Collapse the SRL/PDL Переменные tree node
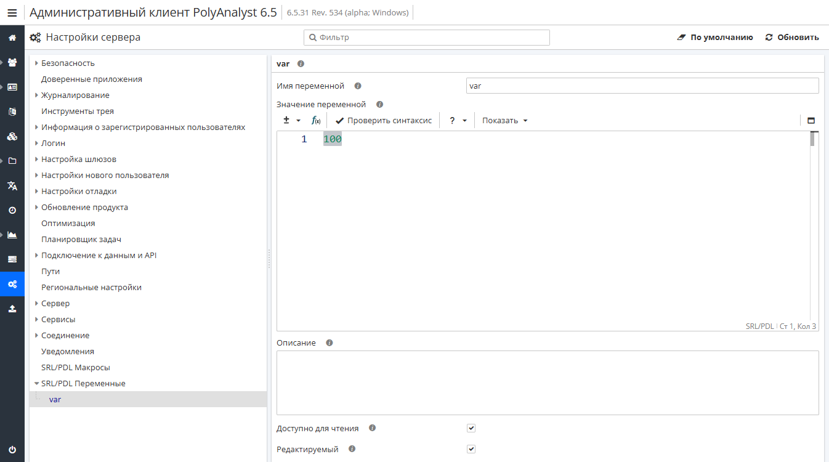 coord(36,383)
